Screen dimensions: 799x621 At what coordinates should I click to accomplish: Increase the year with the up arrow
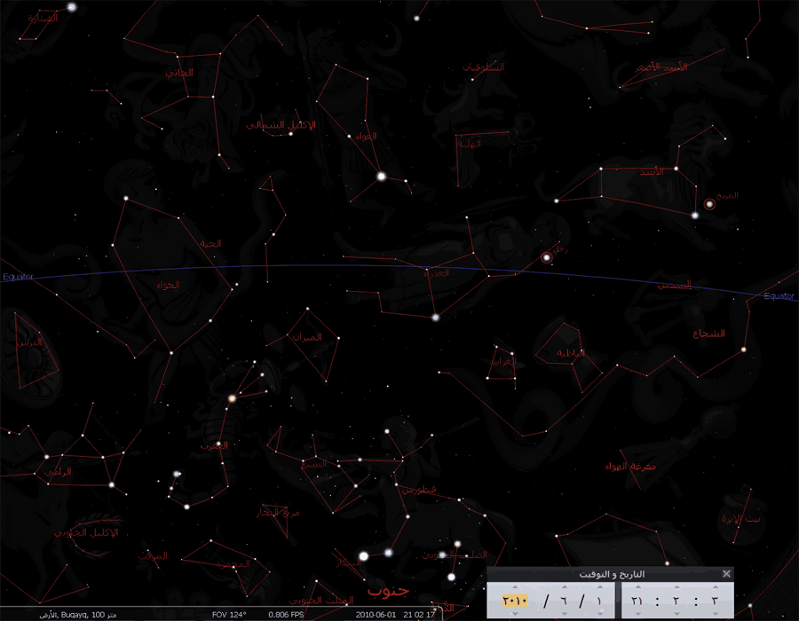(515, 587)
